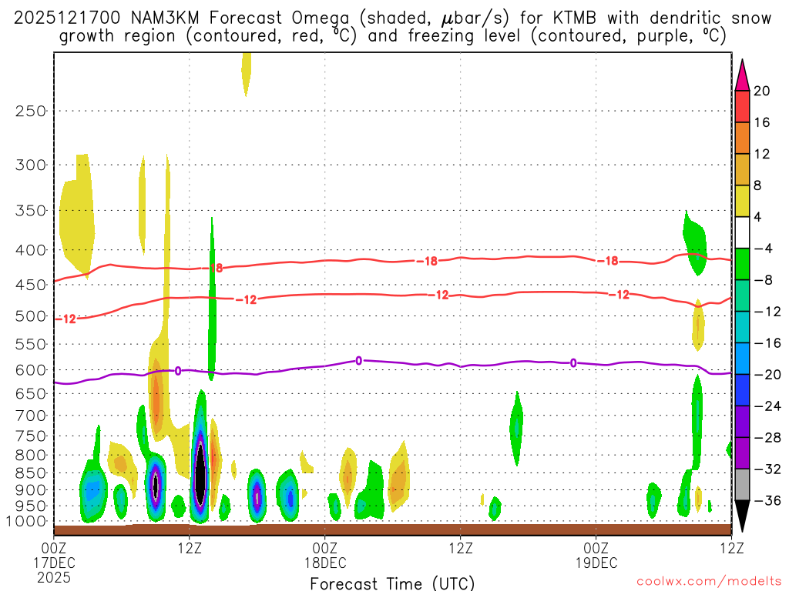Choose the gray -32 to -36 color bar segment
Screen dimensions: 789x591
click(742, 484)
